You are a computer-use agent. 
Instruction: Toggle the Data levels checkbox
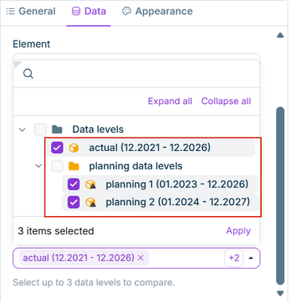(x=41, y=130)
